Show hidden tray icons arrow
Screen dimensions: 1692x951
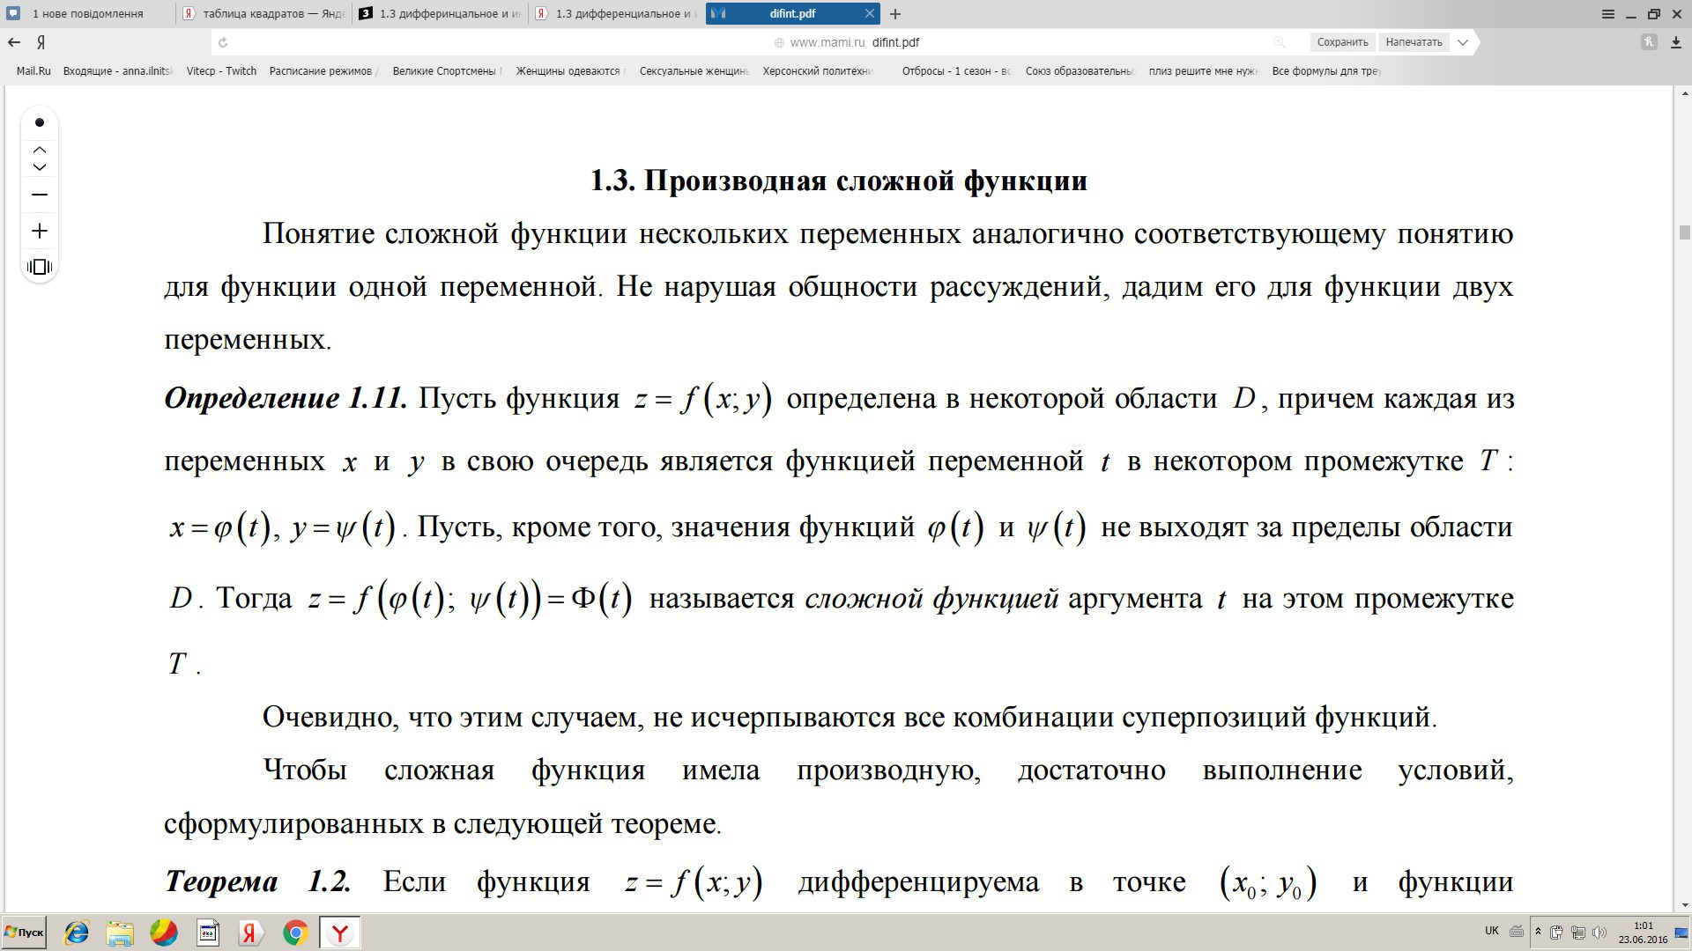[x=1538, y=932]
